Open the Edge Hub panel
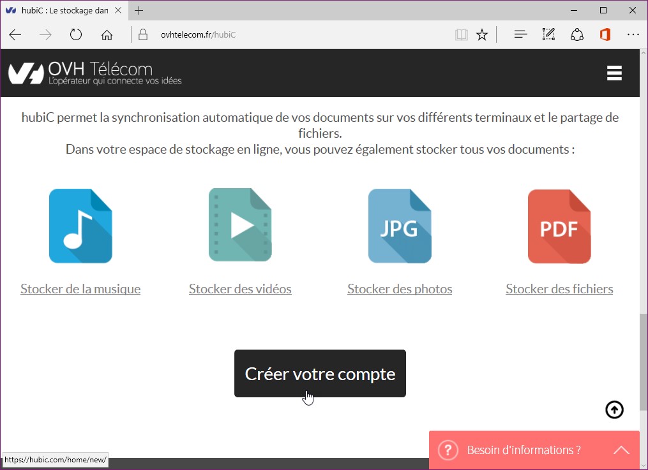 point(521,34)
